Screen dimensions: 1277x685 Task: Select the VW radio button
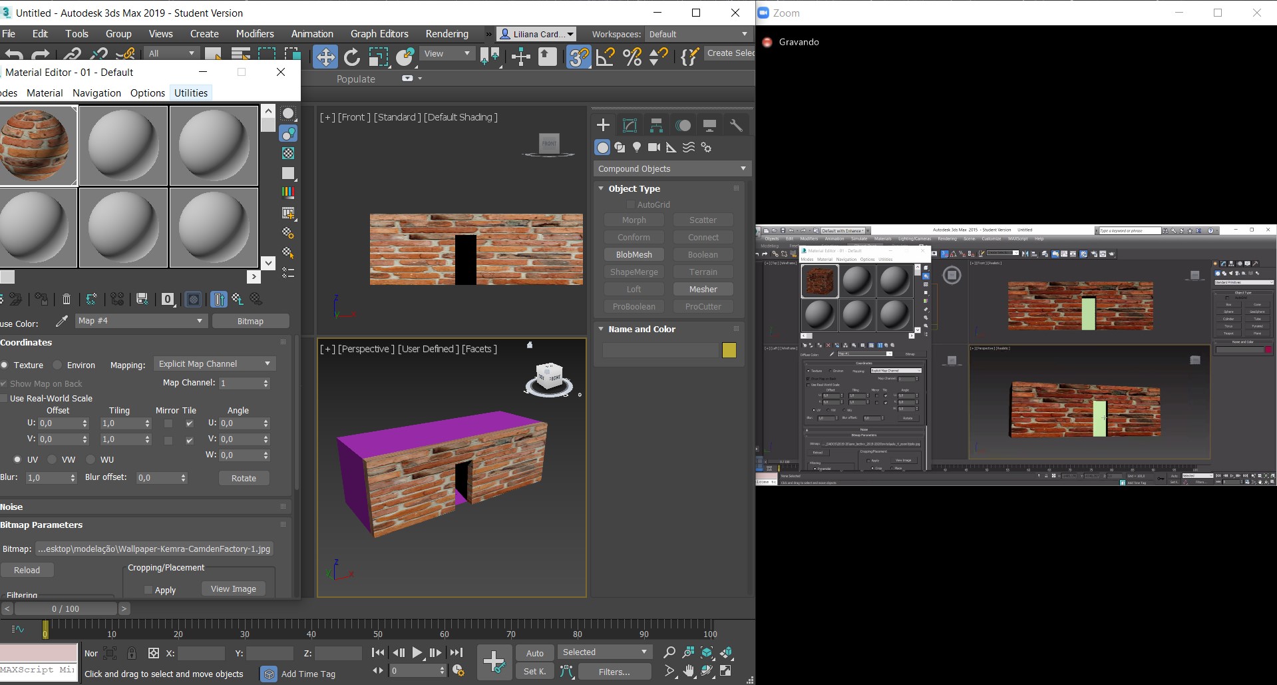tap(52, 459)
